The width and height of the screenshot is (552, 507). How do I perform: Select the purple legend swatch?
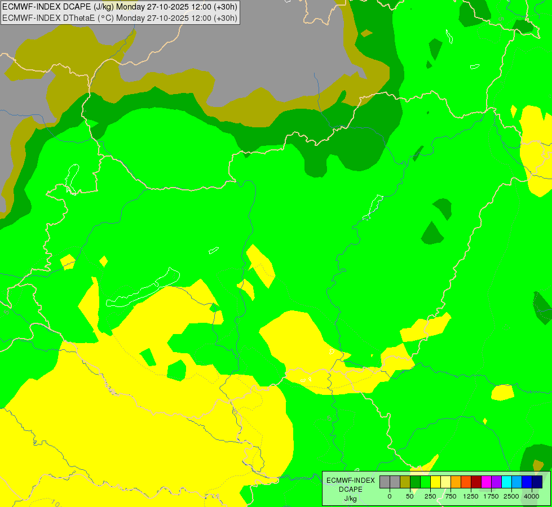click(497, 482)
